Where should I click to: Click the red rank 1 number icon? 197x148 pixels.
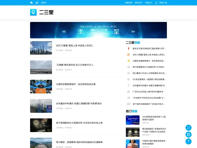point(129,49)
